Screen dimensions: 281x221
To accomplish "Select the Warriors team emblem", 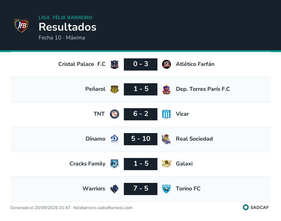I will click(114, 189).
